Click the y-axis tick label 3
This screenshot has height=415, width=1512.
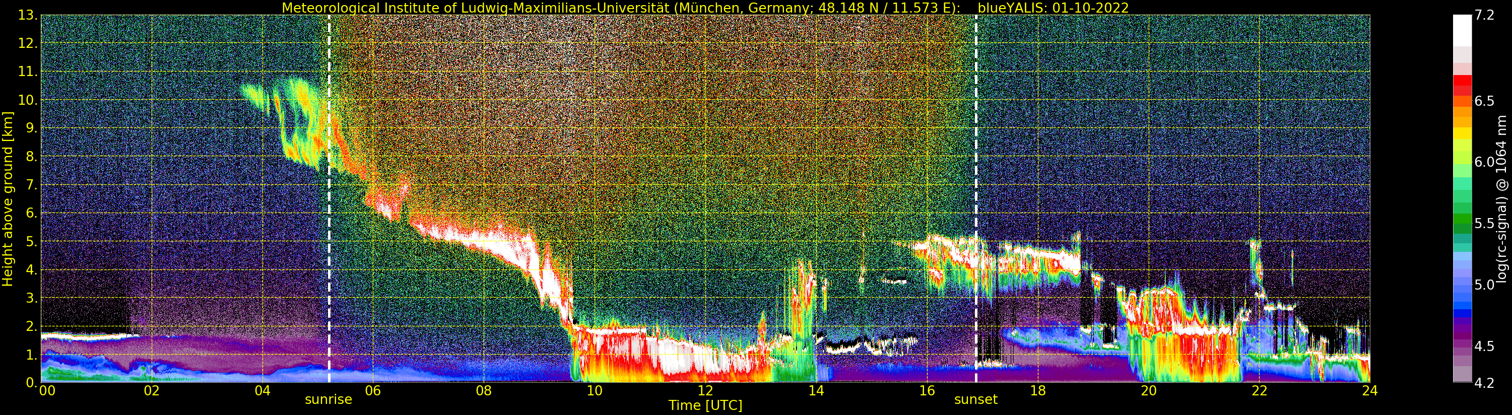(32, 298)
